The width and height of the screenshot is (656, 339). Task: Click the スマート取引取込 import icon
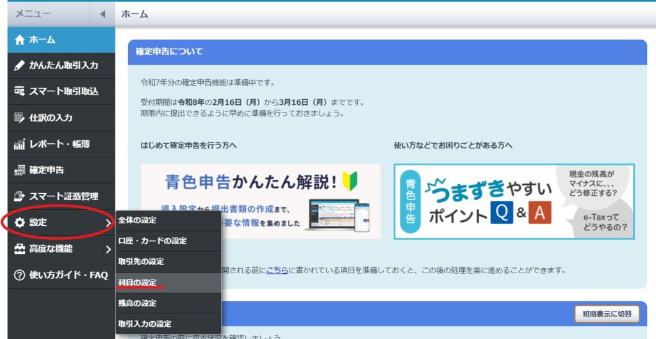19,91
